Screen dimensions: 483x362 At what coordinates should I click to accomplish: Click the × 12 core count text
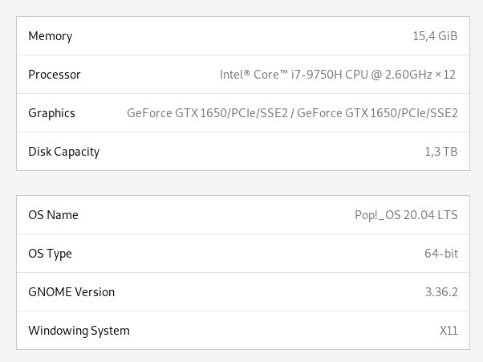pos(445,75)
